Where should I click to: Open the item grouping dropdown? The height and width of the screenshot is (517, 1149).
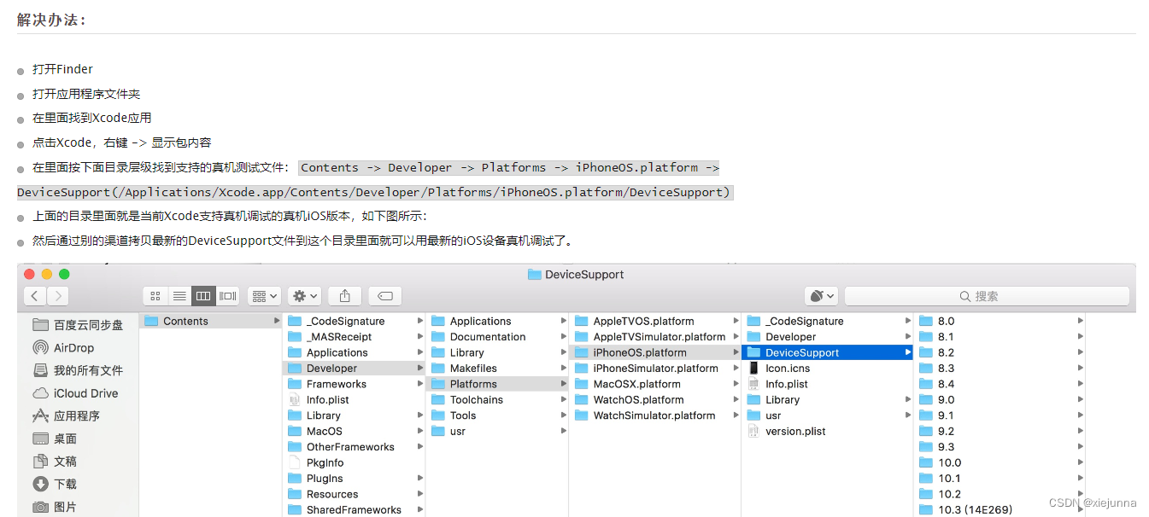pos(264,295)
